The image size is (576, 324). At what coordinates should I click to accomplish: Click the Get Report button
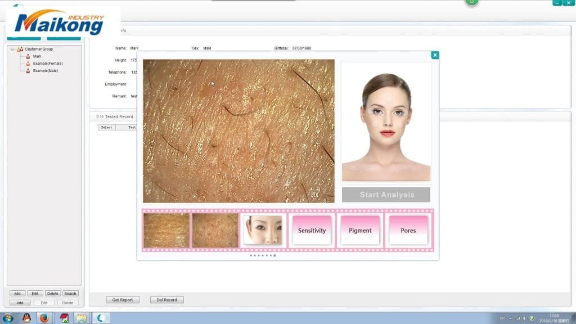pyautogui.click(x=123, y=300)
